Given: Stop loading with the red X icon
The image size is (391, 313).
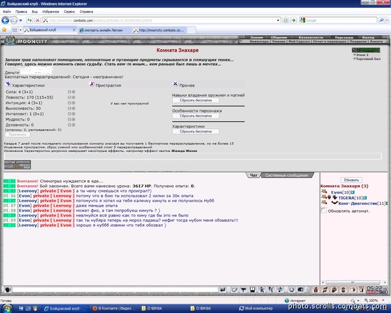Looking at the screenshot, I should (37, 20).
